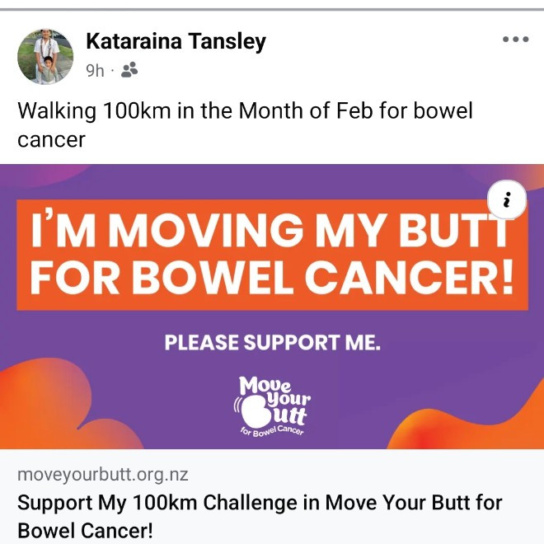The width and height of the screenshot is (544, 544).
Task: Click the word "cancer" in the post caption
Action: click(51, 139)
